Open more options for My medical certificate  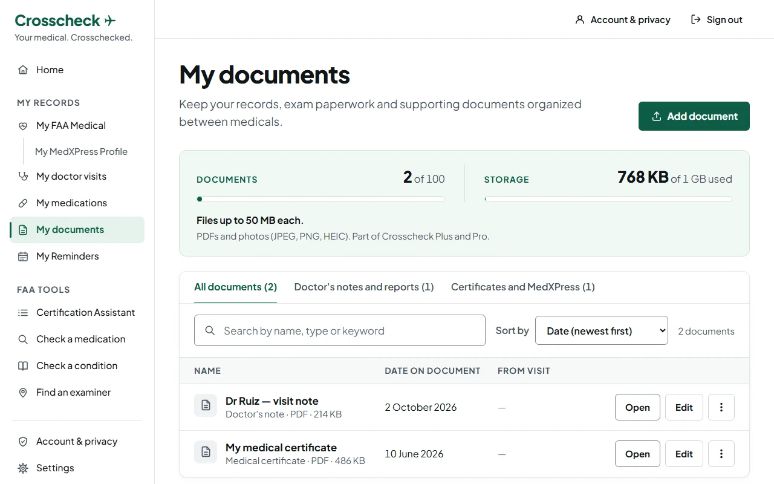click(x=721, y=454)
